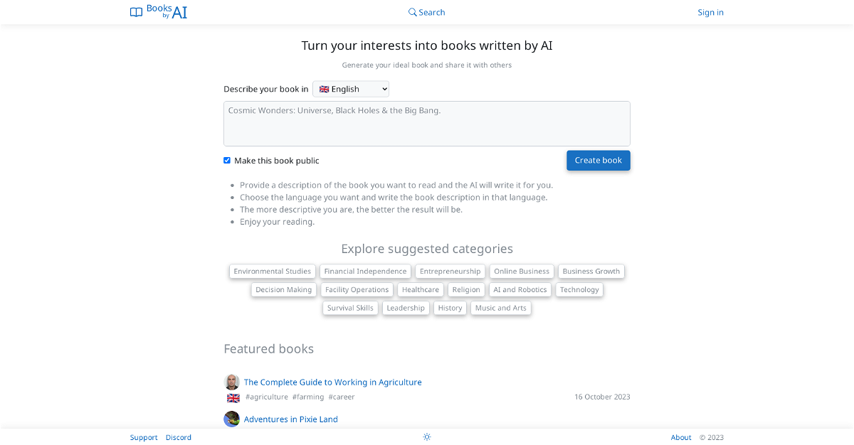Click the #farming hashtag
The image size is (854, 445).
tap(308, 397)
